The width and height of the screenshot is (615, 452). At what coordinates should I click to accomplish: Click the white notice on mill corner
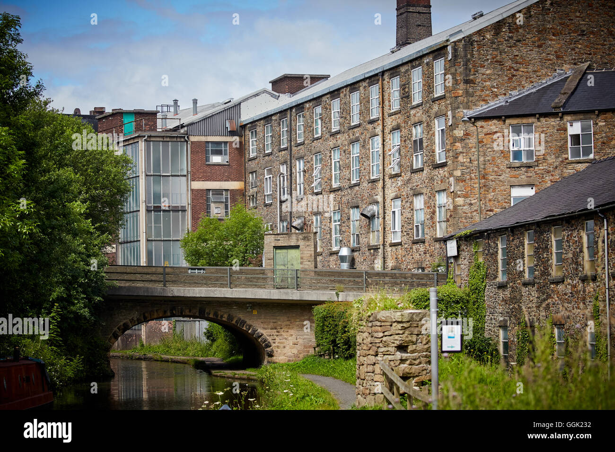[x=451, y=248]
